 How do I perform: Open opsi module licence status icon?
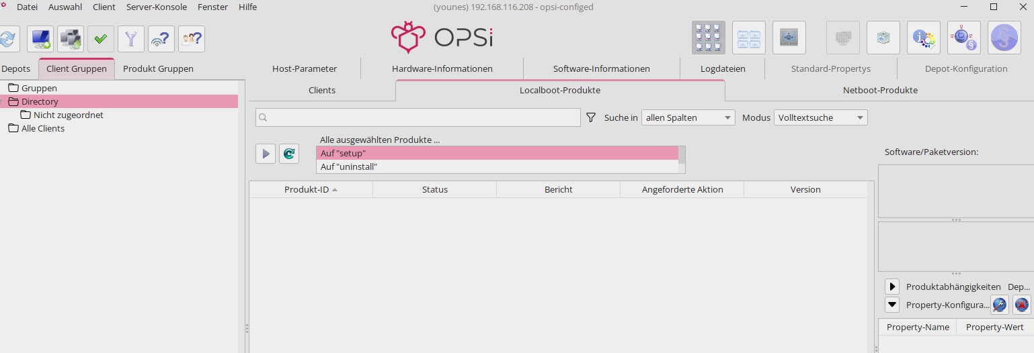964,38
